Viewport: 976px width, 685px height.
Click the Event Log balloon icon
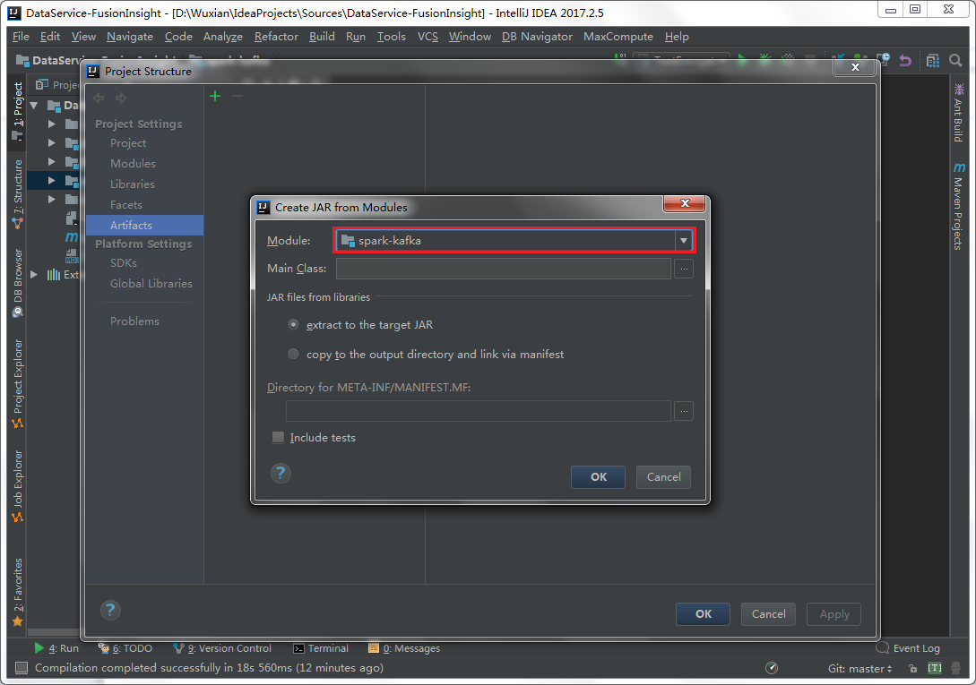coord(882,647)
